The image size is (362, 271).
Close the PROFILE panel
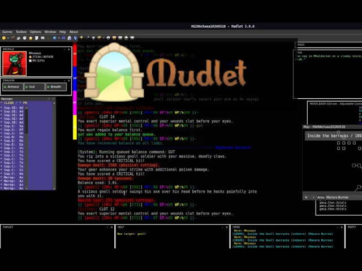69,49
